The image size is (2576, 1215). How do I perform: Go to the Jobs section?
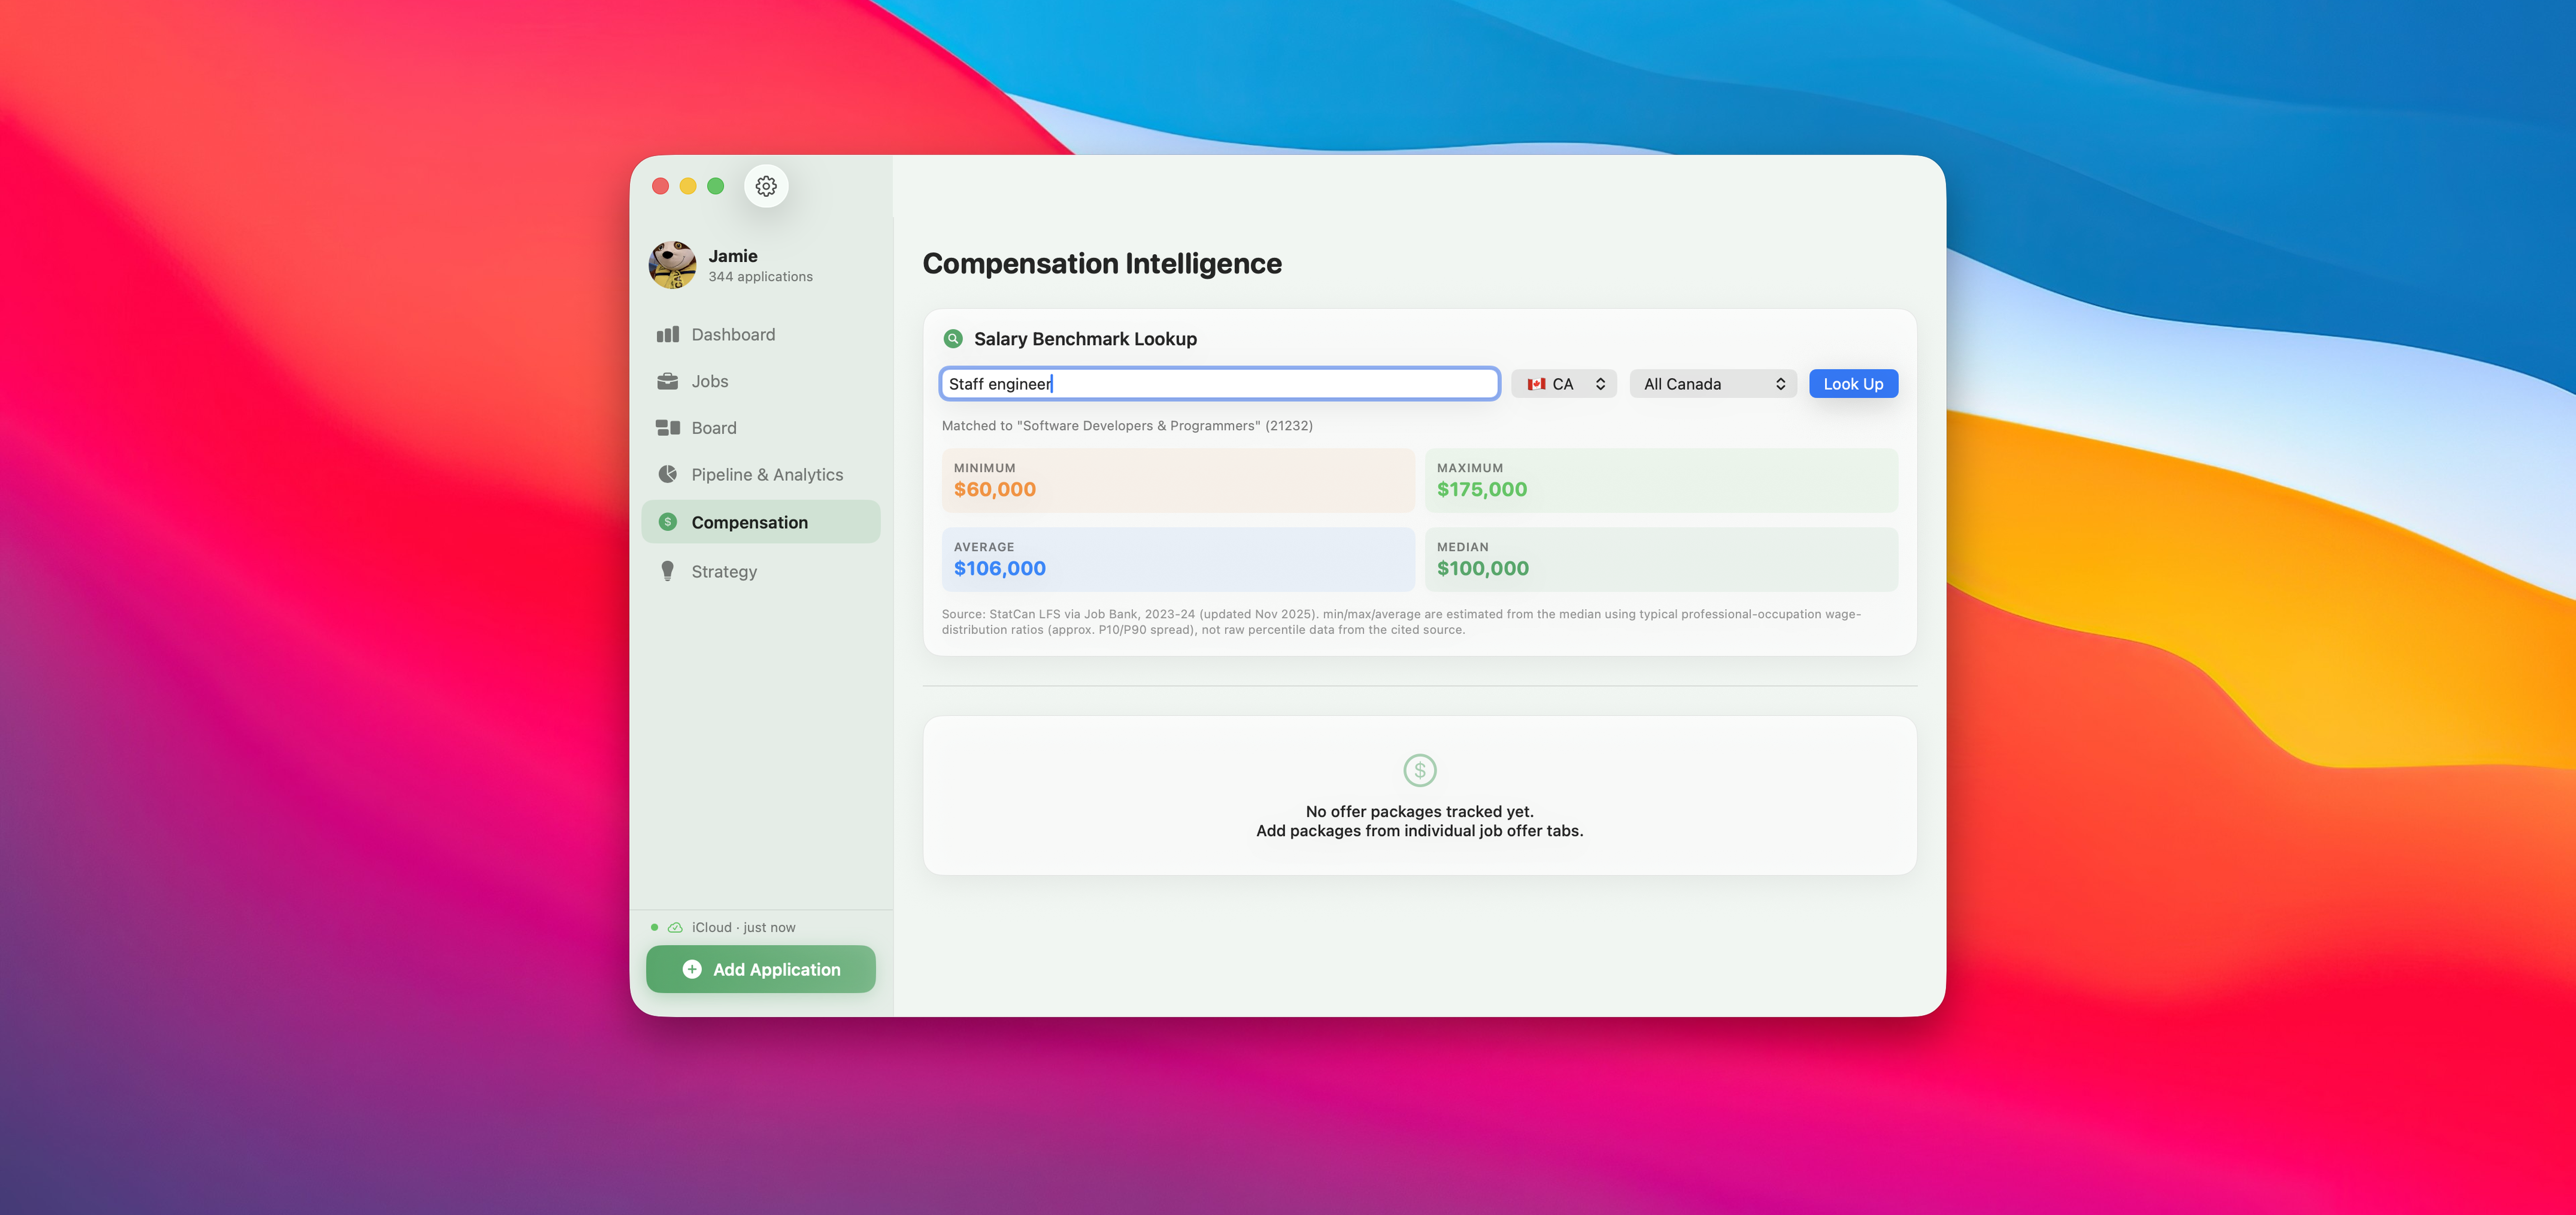pyautogui.click(x=760, y=381)
